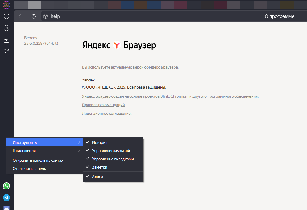Viewport: 307px width, 210px height.
Task: Select the "Инструменты" menu entry
Action: pos(44,142)
